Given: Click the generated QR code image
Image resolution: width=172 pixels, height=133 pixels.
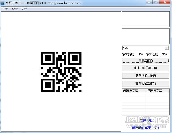Looking at the screenshot, I should [x=61, y=72].
